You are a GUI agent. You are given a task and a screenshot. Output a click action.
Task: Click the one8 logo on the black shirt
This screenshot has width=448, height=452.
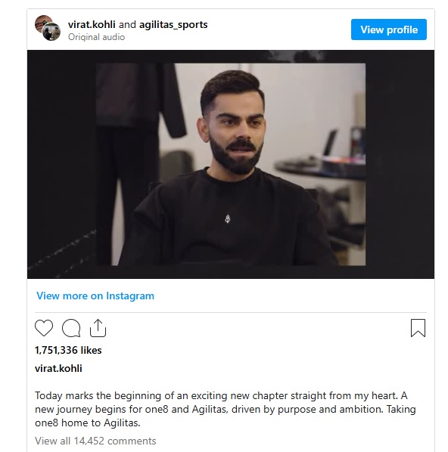228,218
